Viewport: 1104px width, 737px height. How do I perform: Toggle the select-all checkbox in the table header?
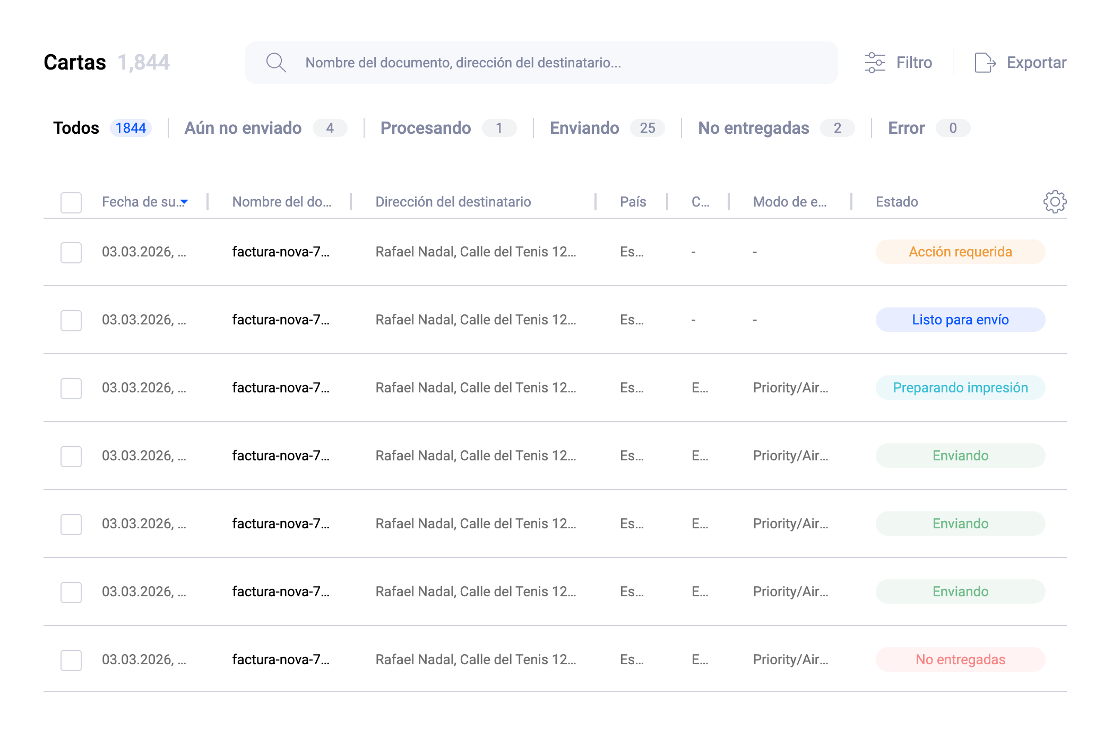(x=71, y=202)
